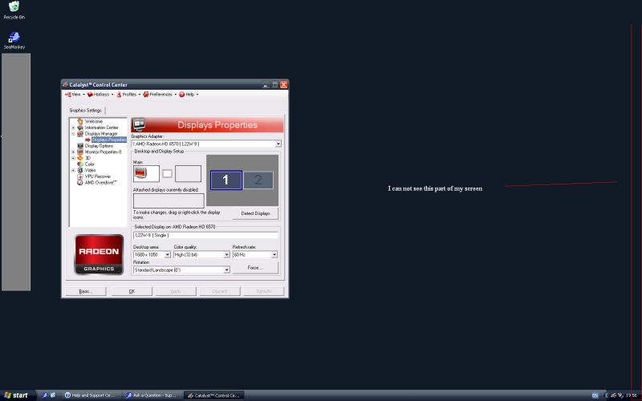Switch to Ask a Question taskbar button

pos(152,395)
